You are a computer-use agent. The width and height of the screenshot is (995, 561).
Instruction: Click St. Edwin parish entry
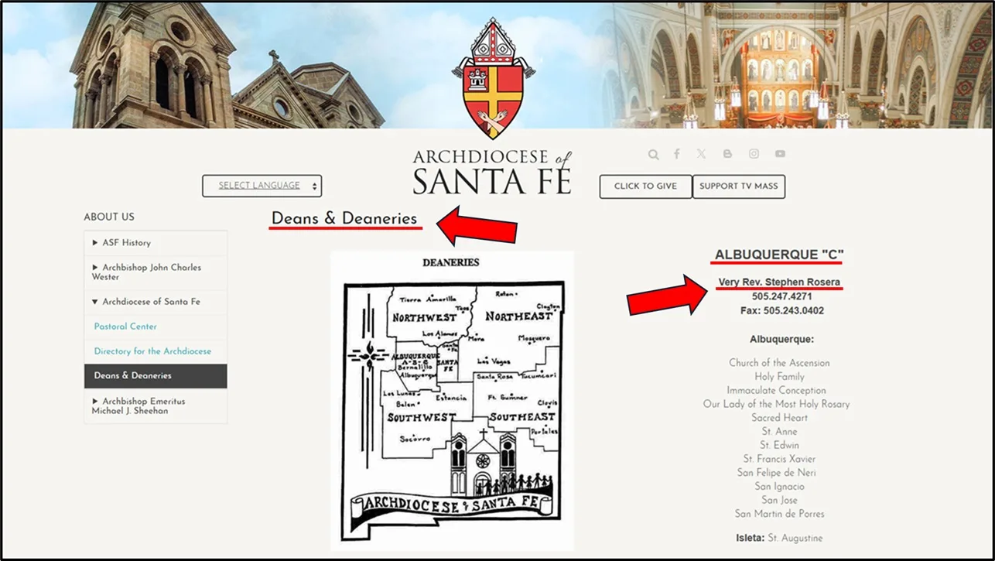click(x=779, y=446)
